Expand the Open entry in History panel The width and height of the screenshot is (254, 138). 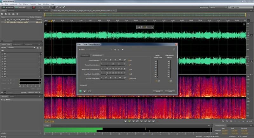tap(2, 100)
